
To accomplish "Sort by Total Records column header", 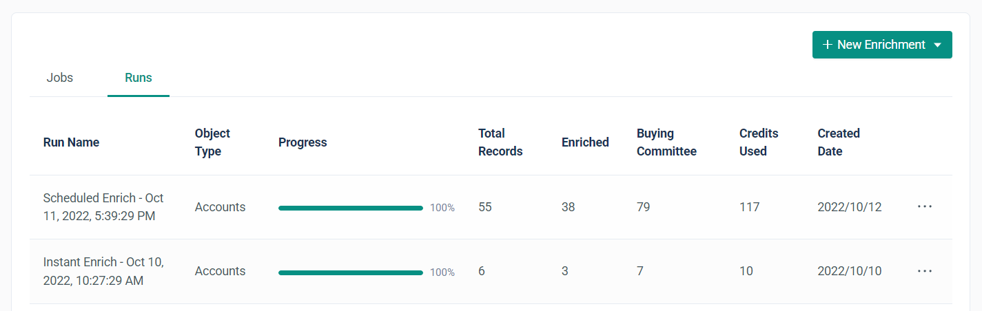I will tap(500, 142).
